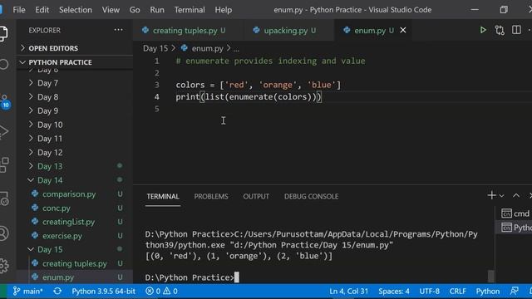This screenshot has height=299, width=532.
Task: Expand Day 11 folder
Action: pyautogui.click(x=50, y=139)
